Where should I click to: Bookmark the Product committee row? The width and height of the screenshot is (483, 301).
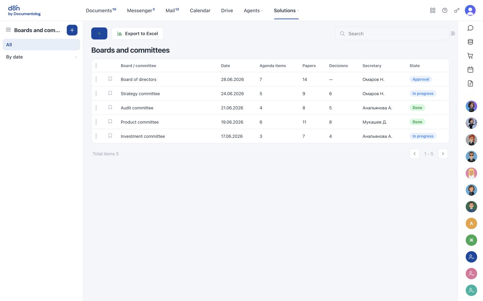pyautogui.click(x=110, y=122)
